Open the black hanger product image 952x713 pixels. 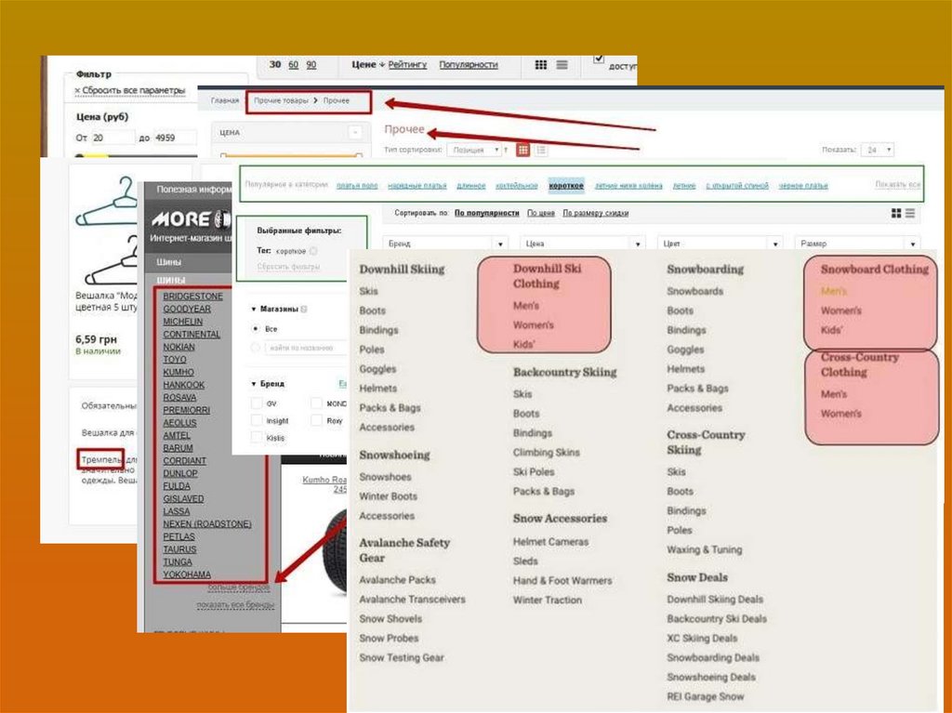[x=112, y=261]
